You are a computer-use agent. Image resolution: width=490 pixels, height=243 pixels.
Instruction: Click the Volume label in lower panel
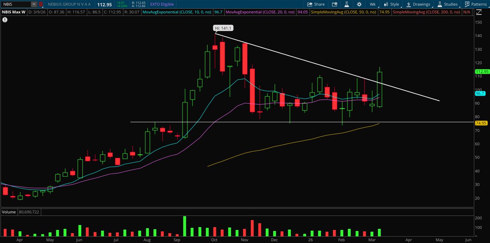coord(9,212)
